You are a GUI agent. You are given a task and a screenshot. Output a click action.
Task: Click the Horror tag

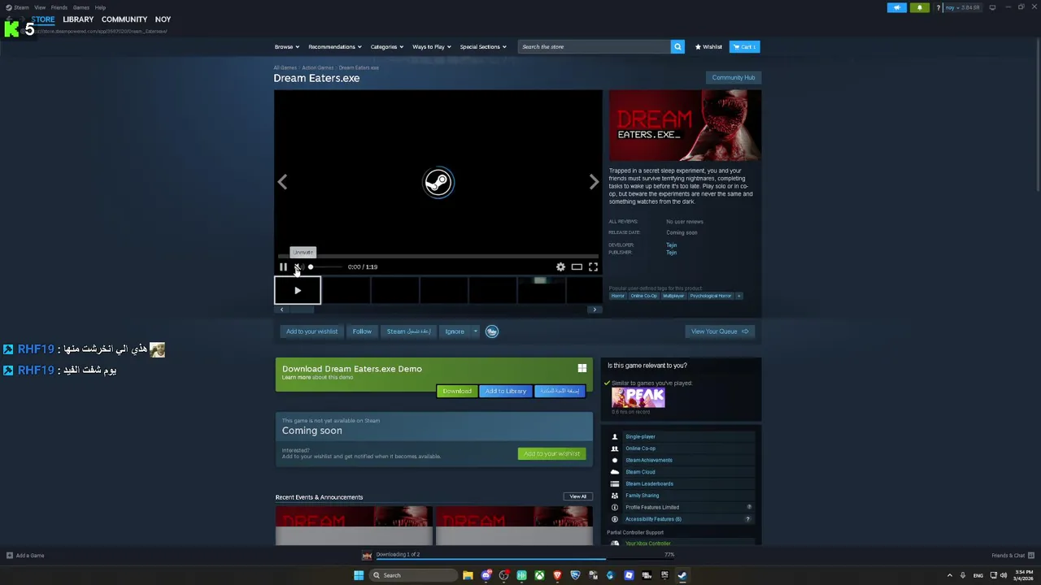click(x=618, y=296)
